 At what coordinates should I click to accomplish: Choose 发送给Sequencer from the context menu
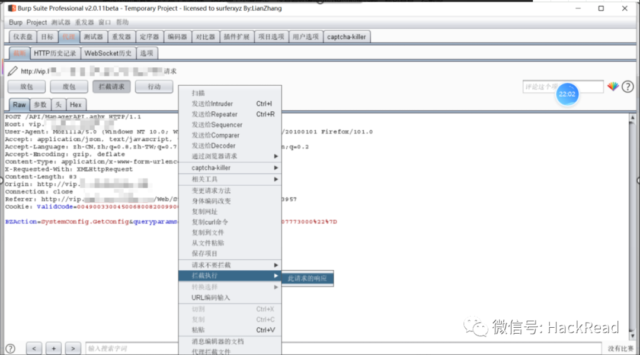tap(230, 125)
